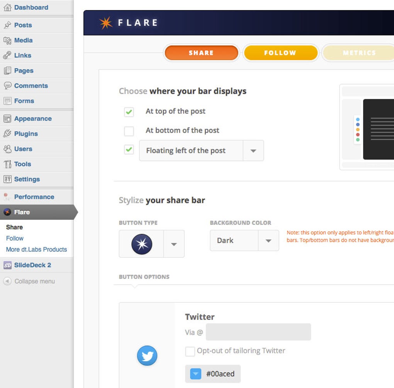
Task: Switch to the Follow tab
Action: point(281,53)
